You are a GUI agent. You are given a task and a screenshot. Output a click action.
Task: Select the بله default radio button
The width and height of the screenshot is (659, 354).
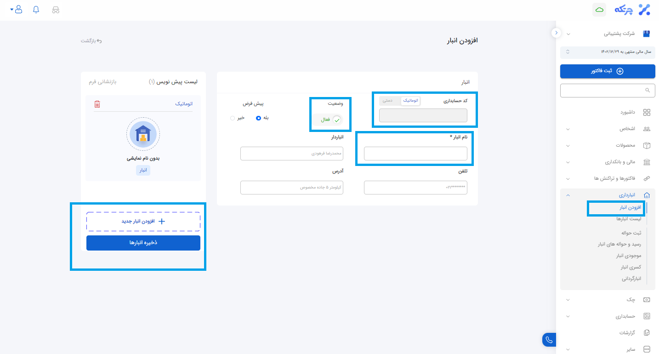tap(258, 118)
